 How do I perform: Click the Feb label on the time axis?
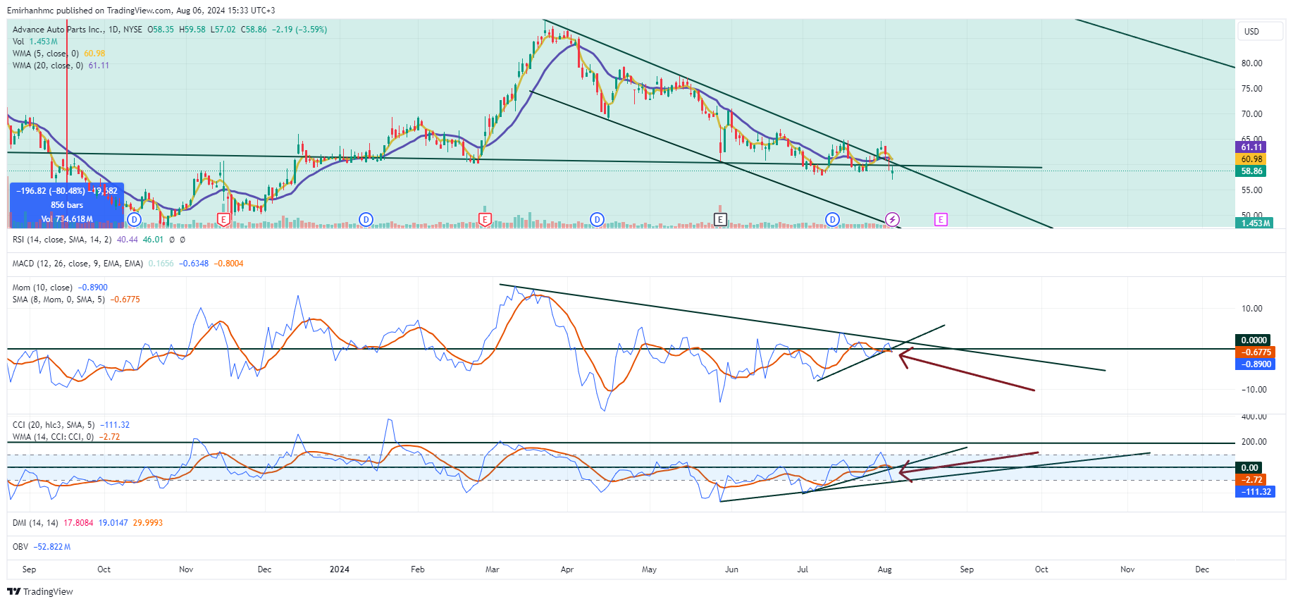pos(418,569)
